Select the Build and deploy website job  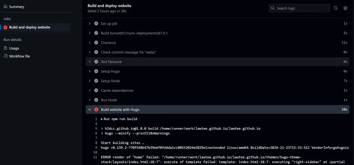coord(29,28)
